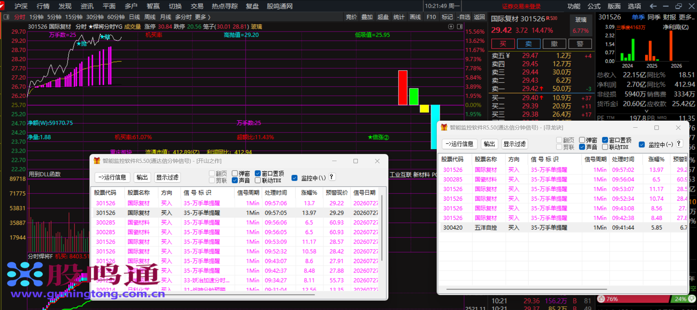Image resolution: width=697 pixels, height=310 pixels.
Task: Toggle 弹窗 checkbox in 开山之作 window
Action: 235,174
